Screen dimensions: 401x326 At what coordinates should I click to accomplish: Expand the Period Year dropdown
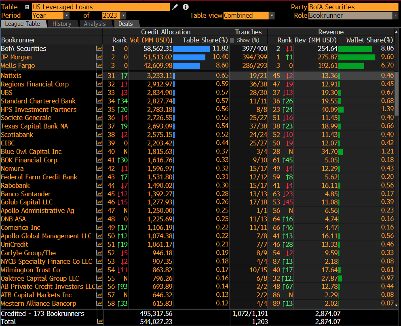pos(66,16)
